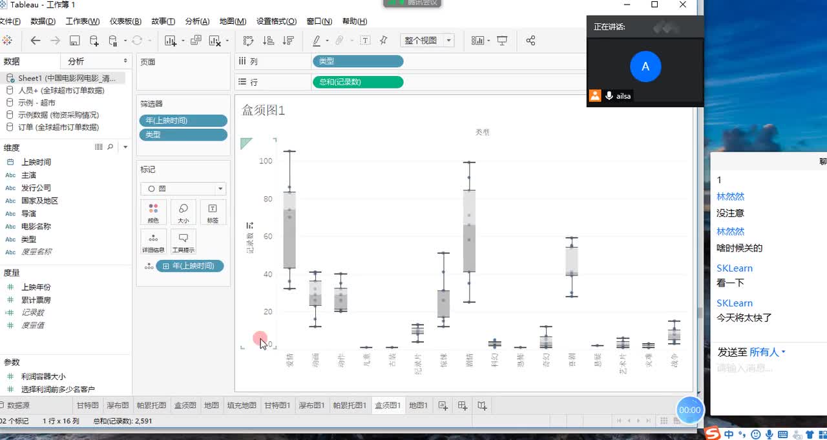Expand the clear sheet dropdown arrow
Viewport: 827px width, 440px height.
(x=227, y=41)
